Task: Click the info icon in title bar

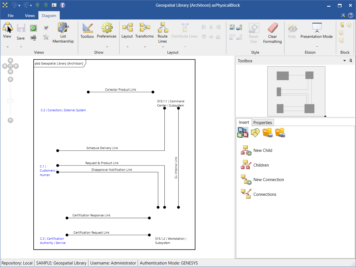Action: [x=63, y=5]
